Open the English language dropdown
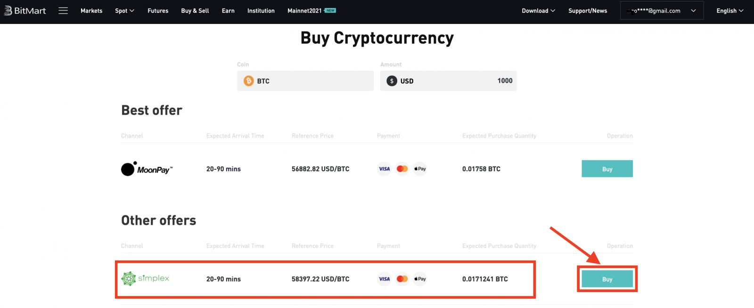This screenshot has width=754, height=308. (x=729, y=10)
